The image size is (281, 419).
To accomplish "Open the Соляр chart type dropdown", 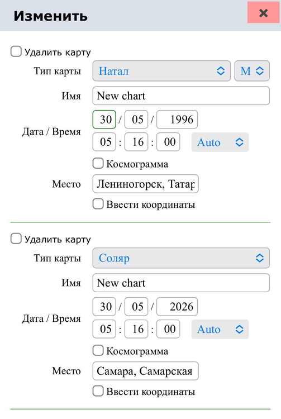I will tap(181, 258).
